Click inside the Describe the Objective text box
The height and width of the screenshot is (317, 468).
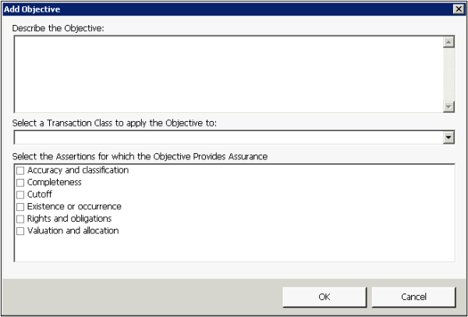pyautogui.click(x=226, y=74)
